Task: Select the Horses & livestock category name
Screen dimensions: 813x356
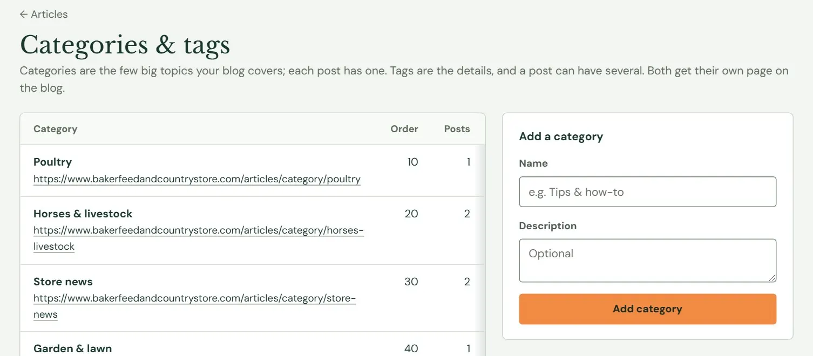Action: (x=83, y=214)
